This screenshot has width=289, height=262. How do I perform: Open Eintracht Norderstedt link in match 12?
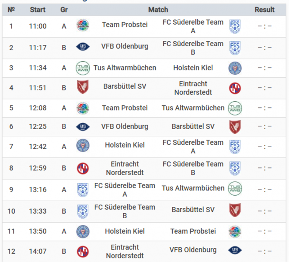(125, 251)
